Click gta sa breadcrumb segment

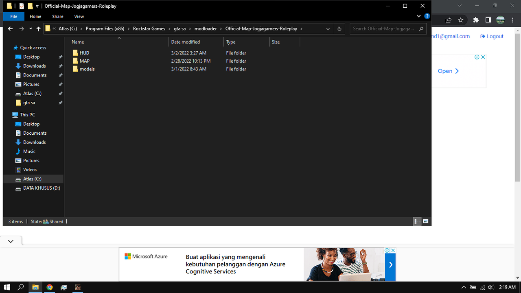pyautogui.click(x=180, y=29)
